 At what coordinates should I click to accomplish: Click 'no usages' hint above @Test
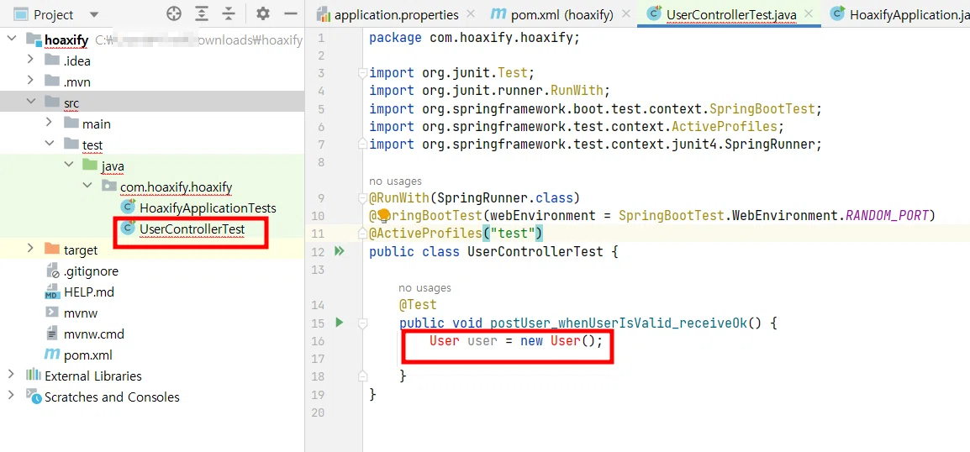tap(425, 287)
